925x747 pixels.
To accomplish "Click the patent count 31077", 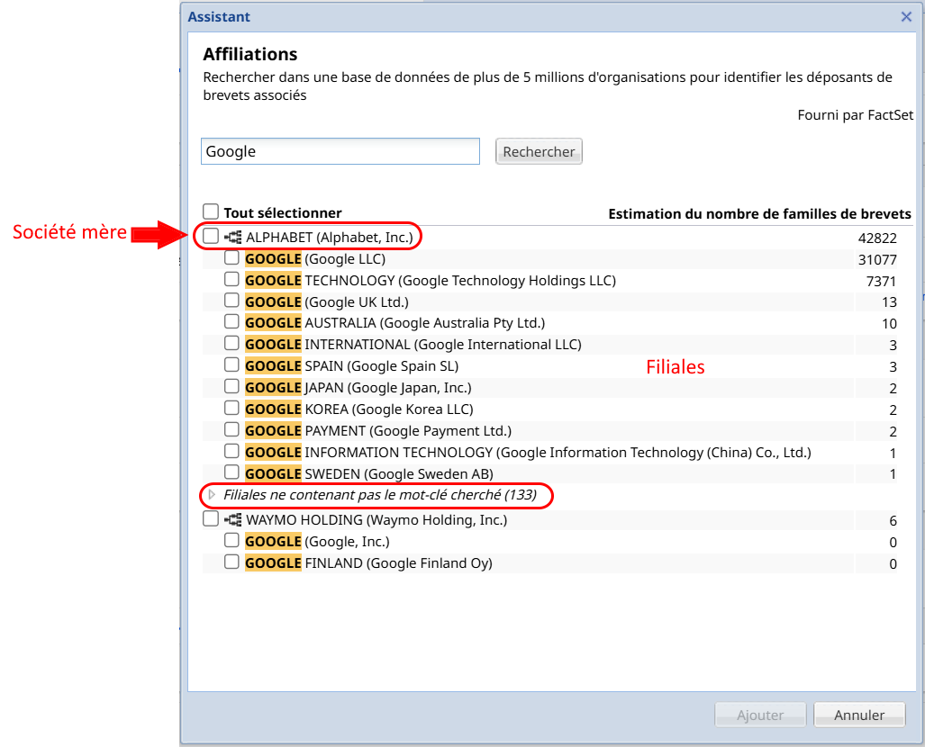I will click(x=877, y=260).
